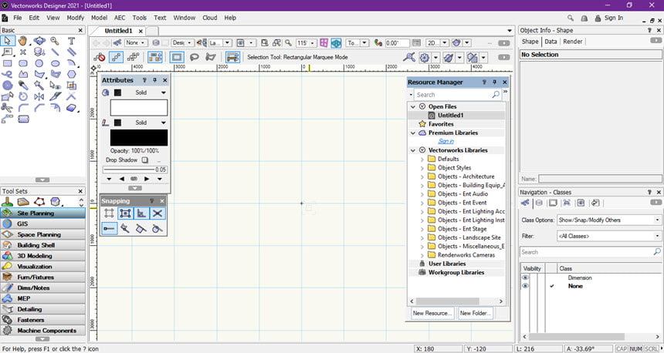
Task: Select the Trim scissors tool
Action: tap(7, 108)
